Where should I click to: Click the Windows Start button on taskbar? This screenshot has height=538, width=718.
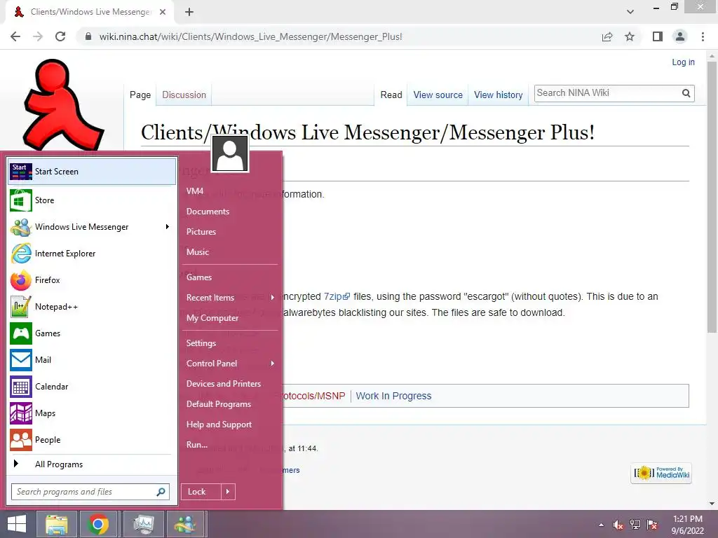click(x=17, y=524)
